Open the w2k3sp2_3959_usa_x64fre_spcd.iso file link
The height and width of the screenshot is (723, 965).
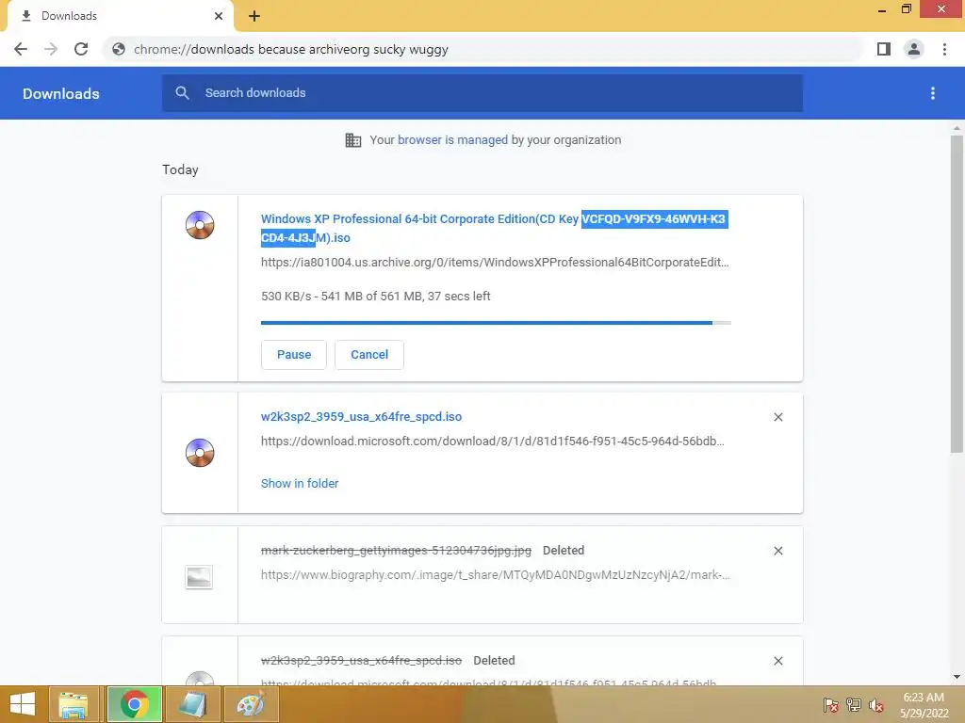(361, 417)
